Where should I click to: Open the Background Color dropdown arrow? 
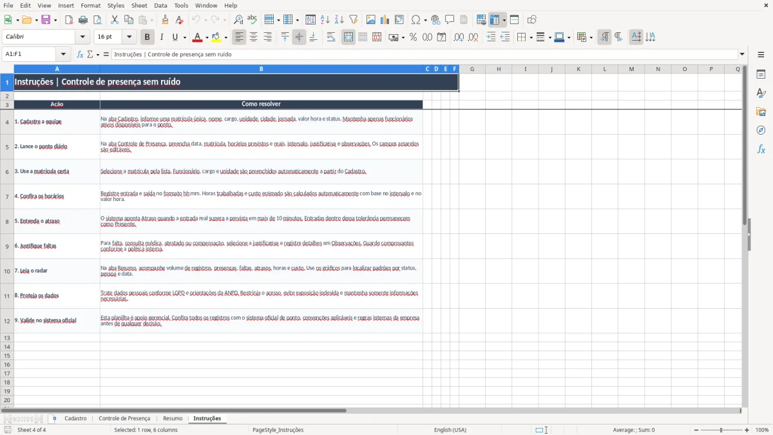226,37
